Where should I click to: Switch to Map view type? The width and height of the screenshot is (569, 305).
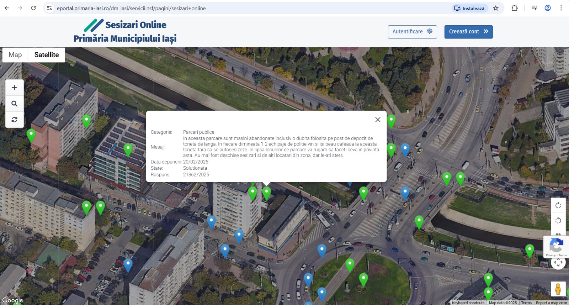pos(15,55)
